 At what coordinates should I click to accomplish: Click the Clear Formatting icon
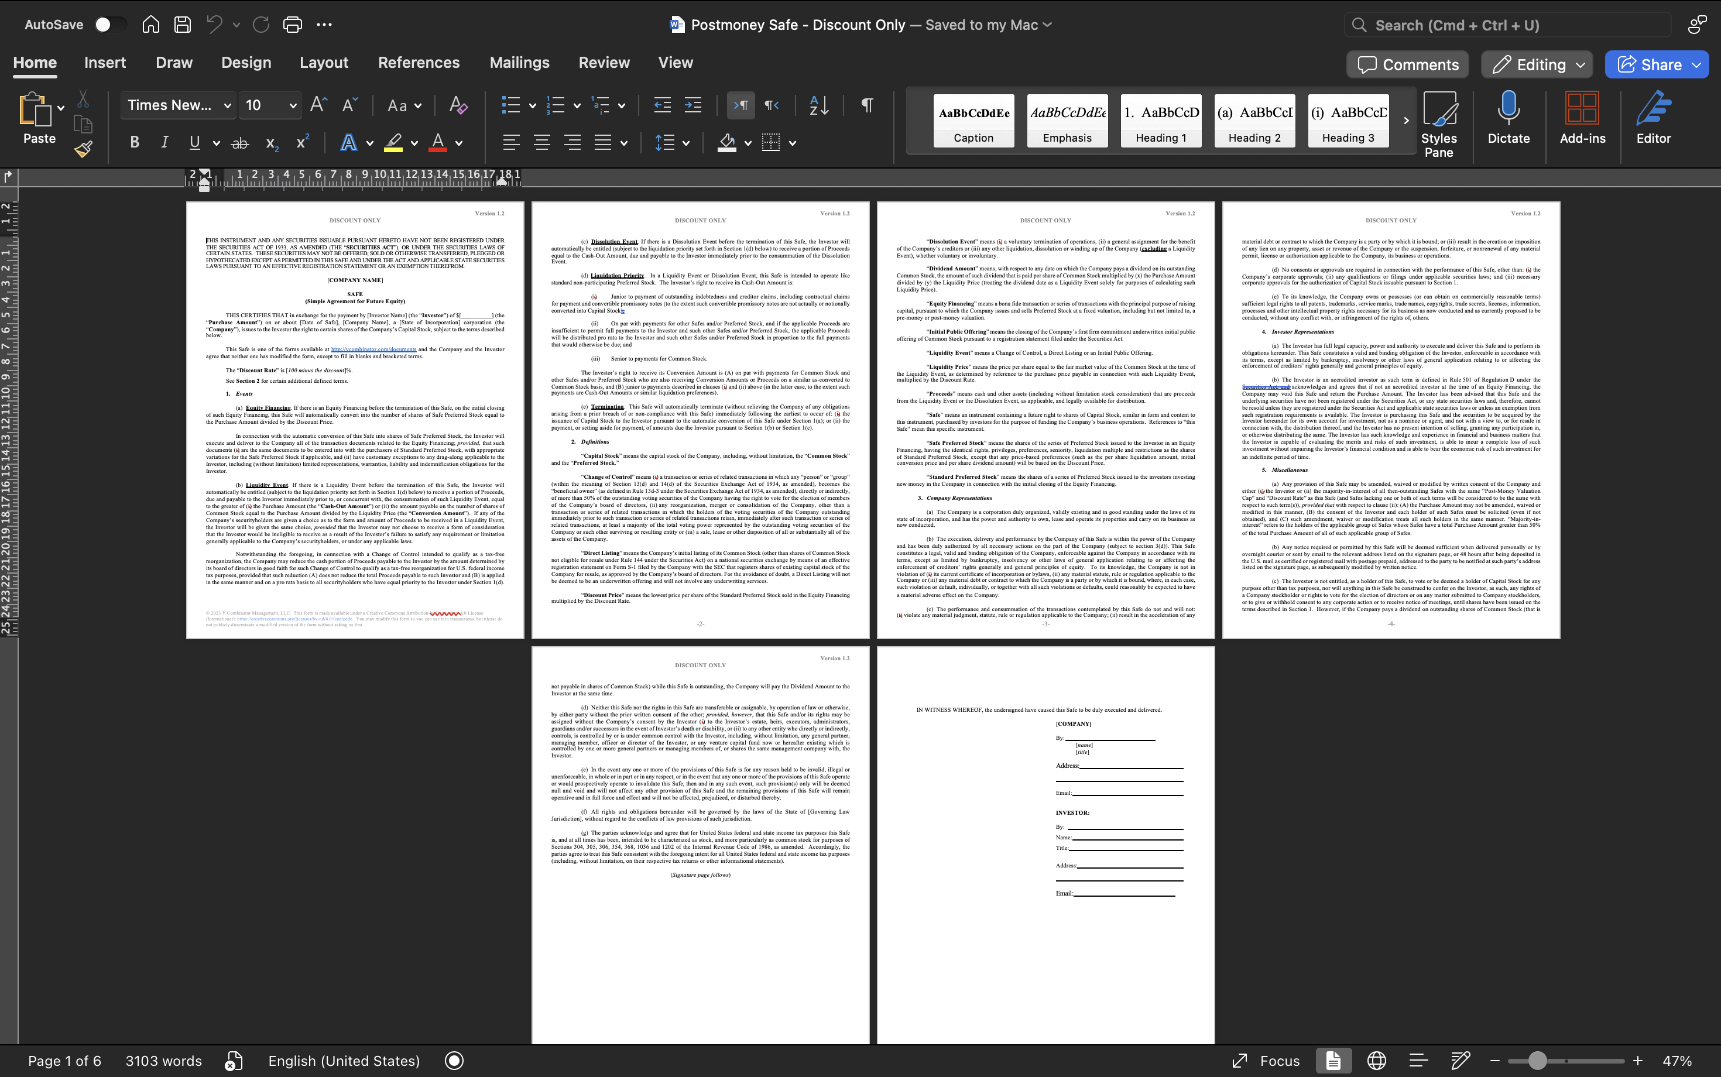(x=458, y=105)
